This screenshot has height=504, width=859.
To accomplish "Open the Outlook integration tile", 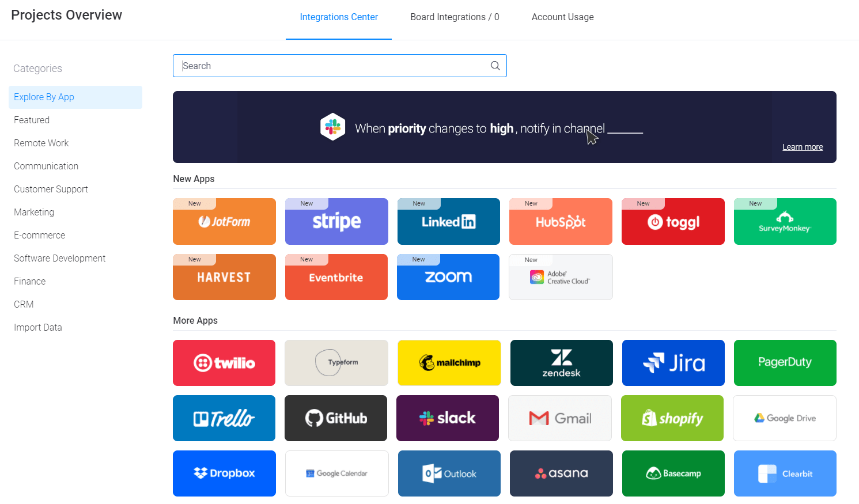I will pos(449,473).
